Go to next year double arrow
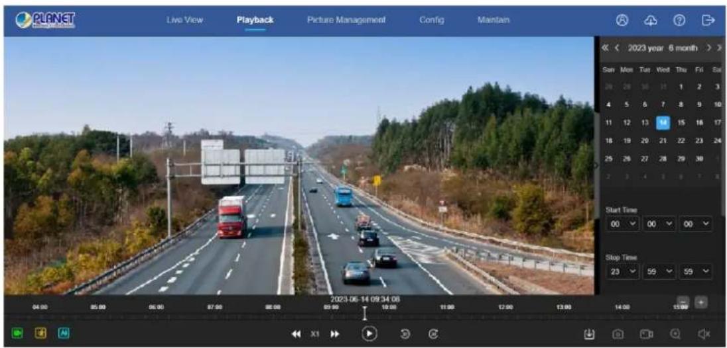The height and width of the screenshot is (348, 727). pos(720,48)
